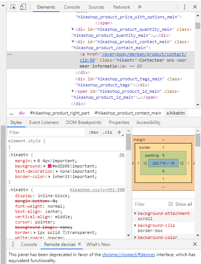Click the Styles pane scrollbar up arrow
The image size is (201, 264).
click(x=128, y=131)
